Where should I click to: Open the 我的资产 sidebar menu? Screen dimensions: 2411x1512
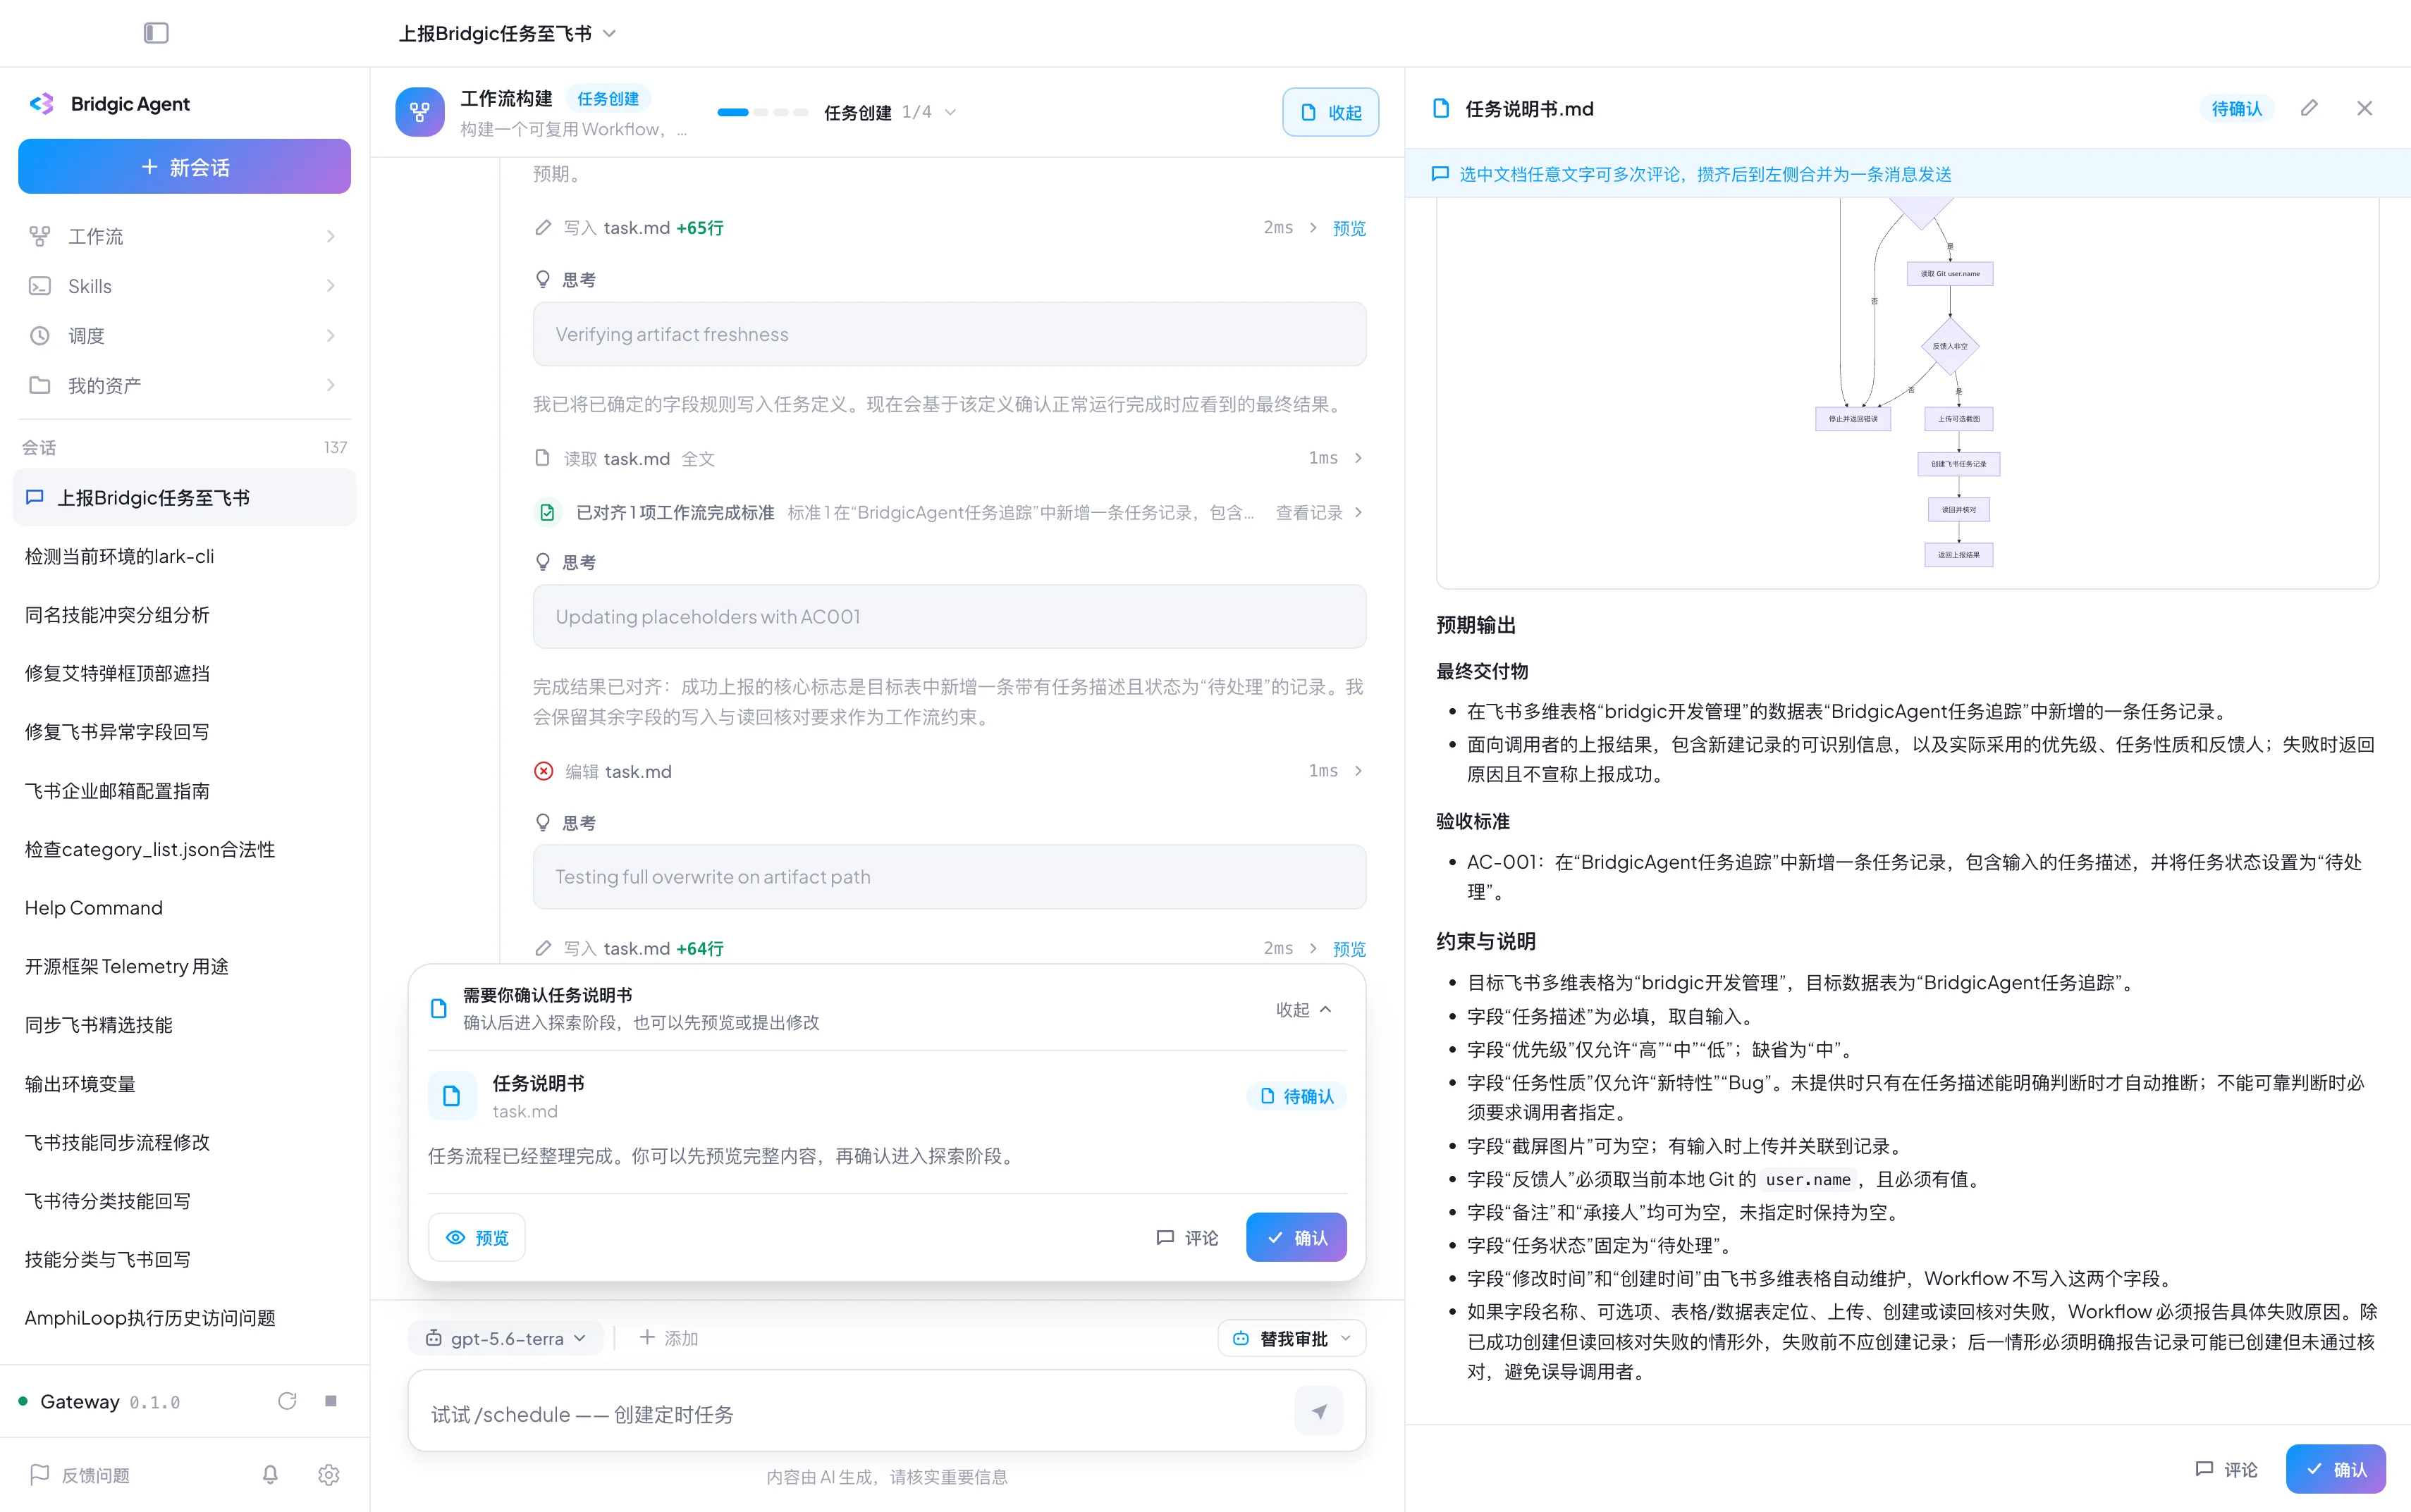coord(184,385)
